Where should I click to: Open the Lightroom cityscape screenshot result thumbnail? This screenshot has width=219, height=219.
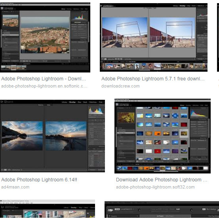45,38
